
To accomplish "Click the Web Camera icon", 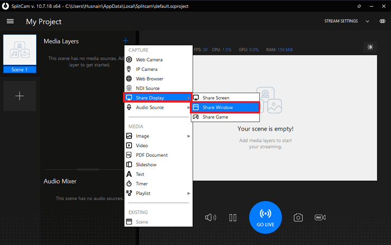I will [129, 60].
